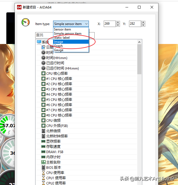This screenshot has height=185, width=178.
Task: Click chipset icon beside 北桥倍频
Action: pos(43,131)
